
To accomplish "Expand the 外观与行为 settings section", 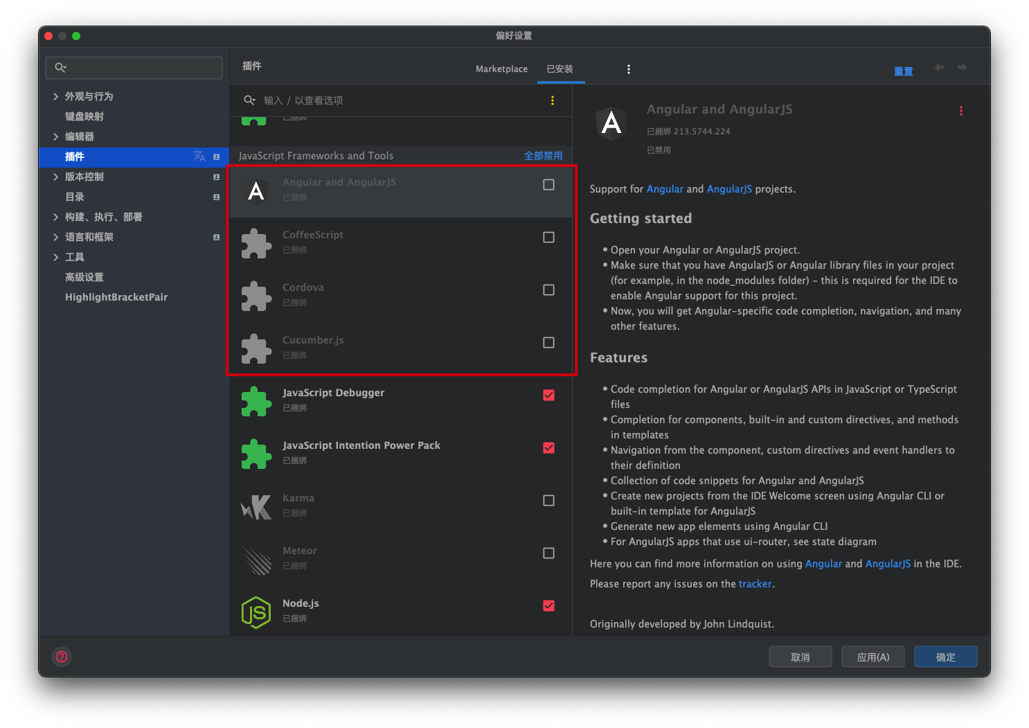I will [55, 96].
